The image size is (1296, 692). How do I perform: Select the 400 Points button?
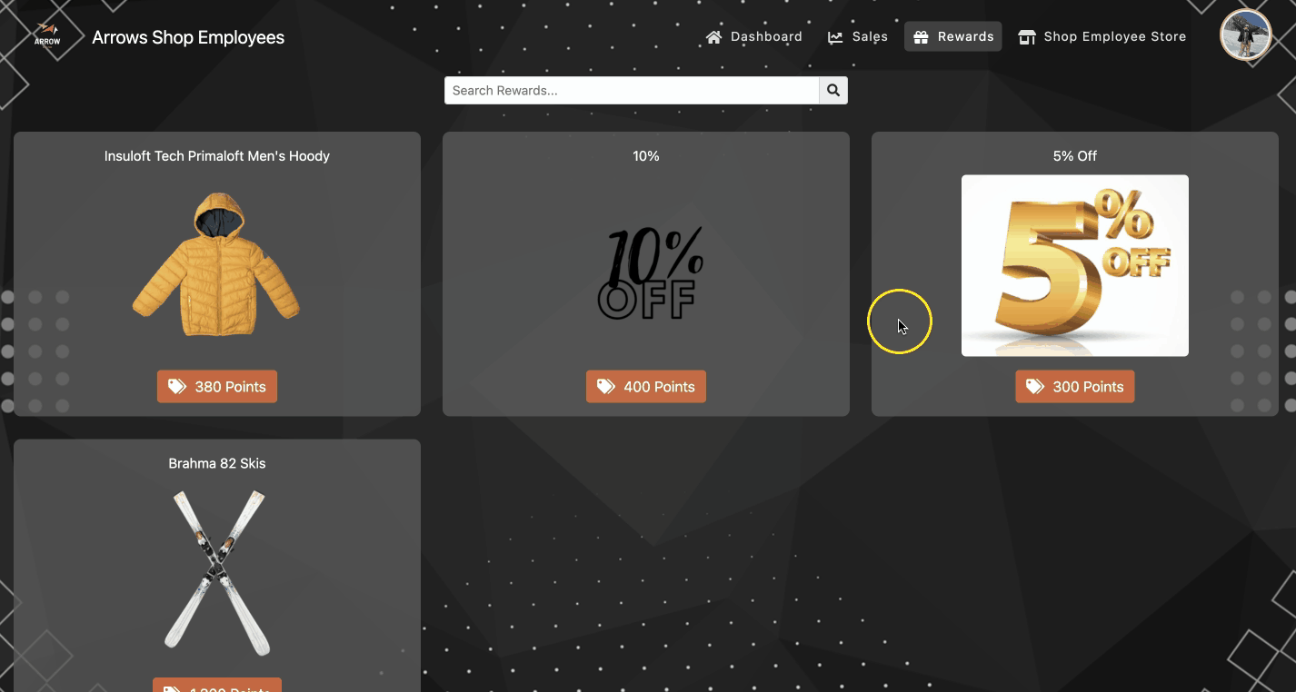tap(646, 387)
